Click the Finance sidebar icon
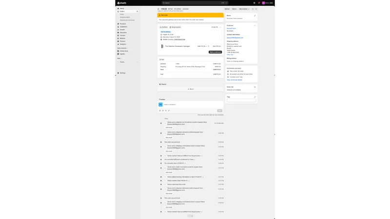This screenshot has height=219, width=390. pyautogui.click(x=118, y=41)
